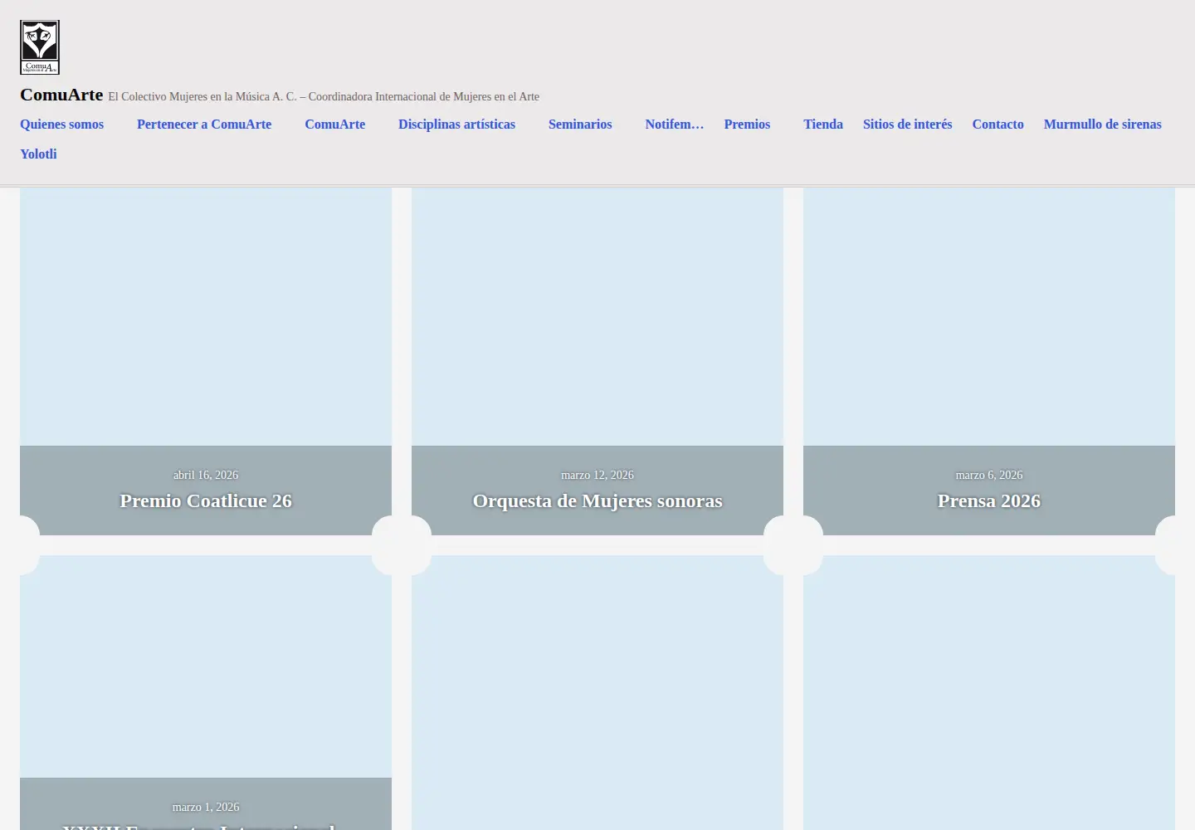Click the abril 16, 2026 date
Viewport: 1195px width, 830px height.
206,475
